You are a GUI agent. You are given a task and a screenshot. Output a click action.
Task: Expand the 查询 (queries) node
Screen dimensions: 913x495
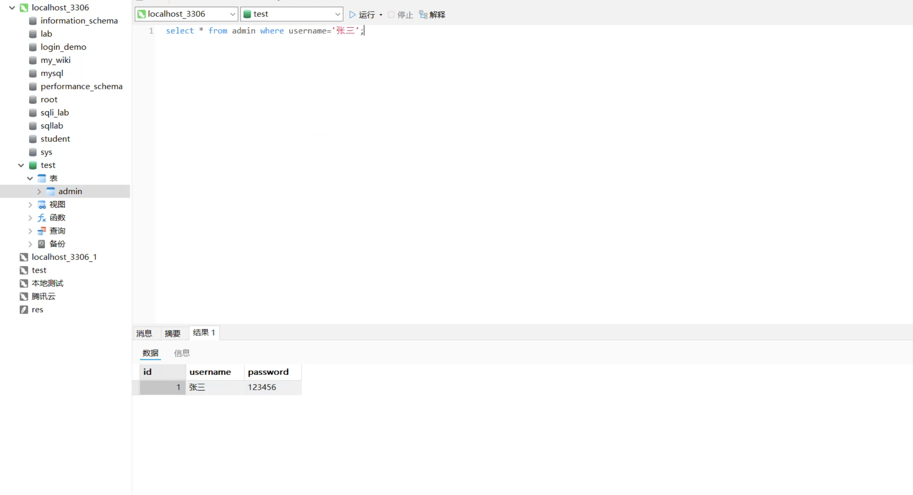[x=30, y=231]
